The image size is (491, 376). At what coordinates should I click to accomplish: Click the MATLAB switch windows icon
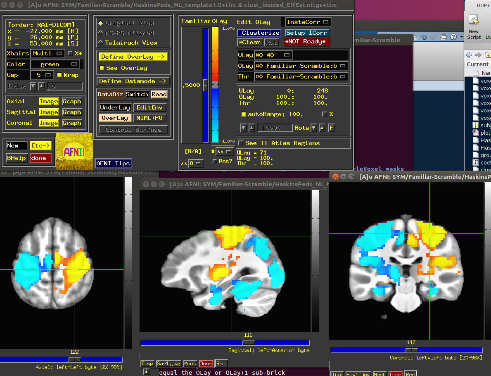point(444,37)
